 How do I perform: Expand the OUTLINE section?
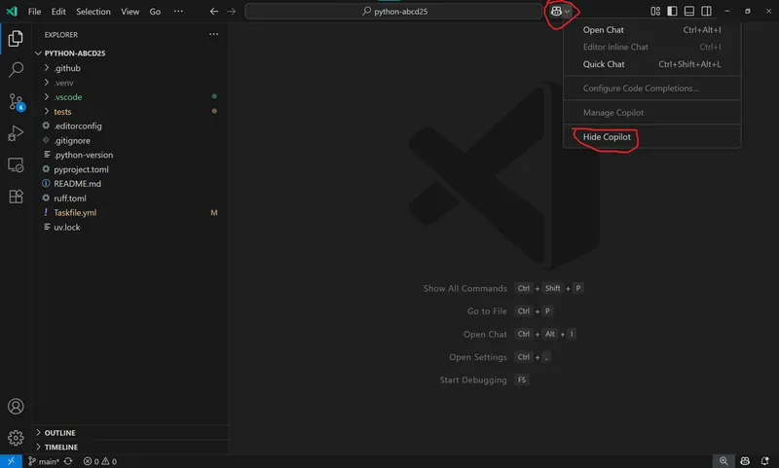(59, 433)
